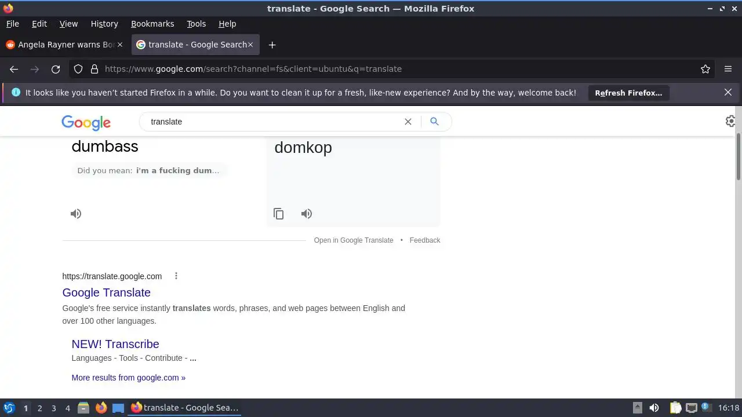Open the View menu
742x417 pixels.
click(x=68, y=24)
